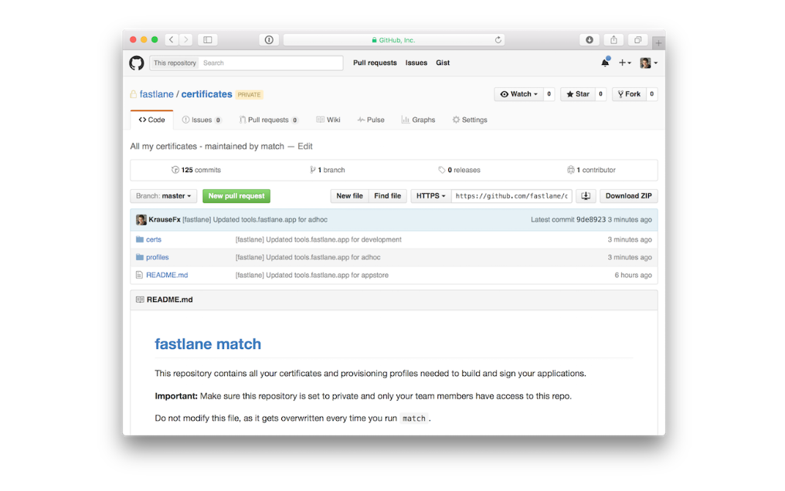Click the GitHub, Inc. address bar
This screenshot has height=491, width=785.
point(394,40)
